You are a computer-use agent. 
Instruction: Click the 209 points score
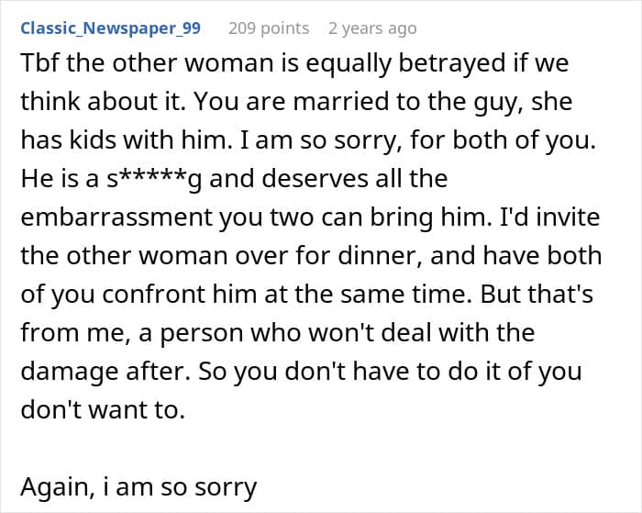(268, 28)
